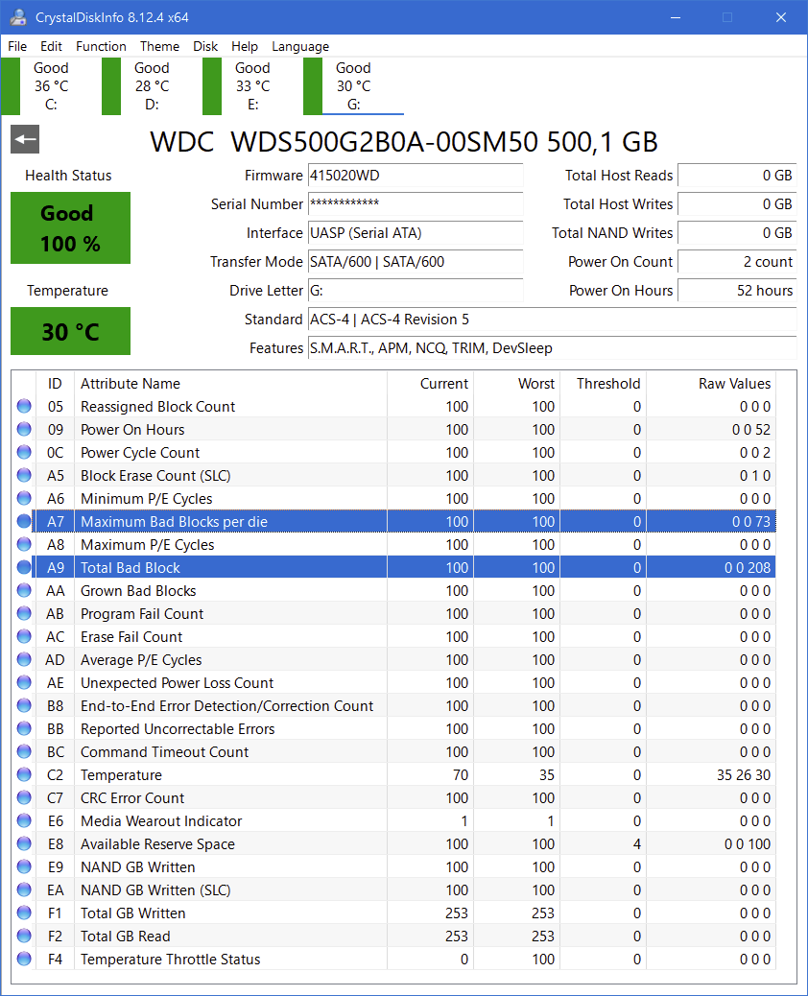Screen dimensions: 808x996
Task: Click status orb next to Available Reserve Space
Action: [24, 844]
